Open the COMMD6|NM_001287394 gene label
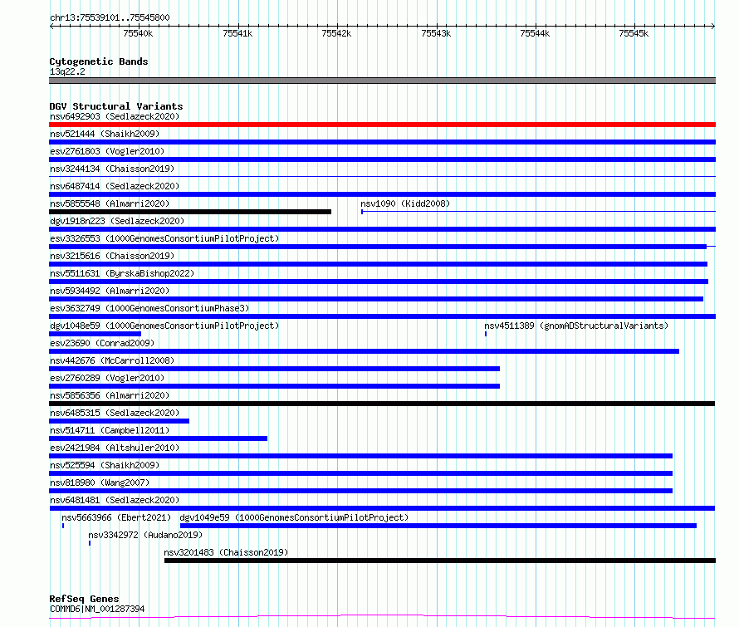The height and width of the screenshot is (627, 739). (97, 609)
